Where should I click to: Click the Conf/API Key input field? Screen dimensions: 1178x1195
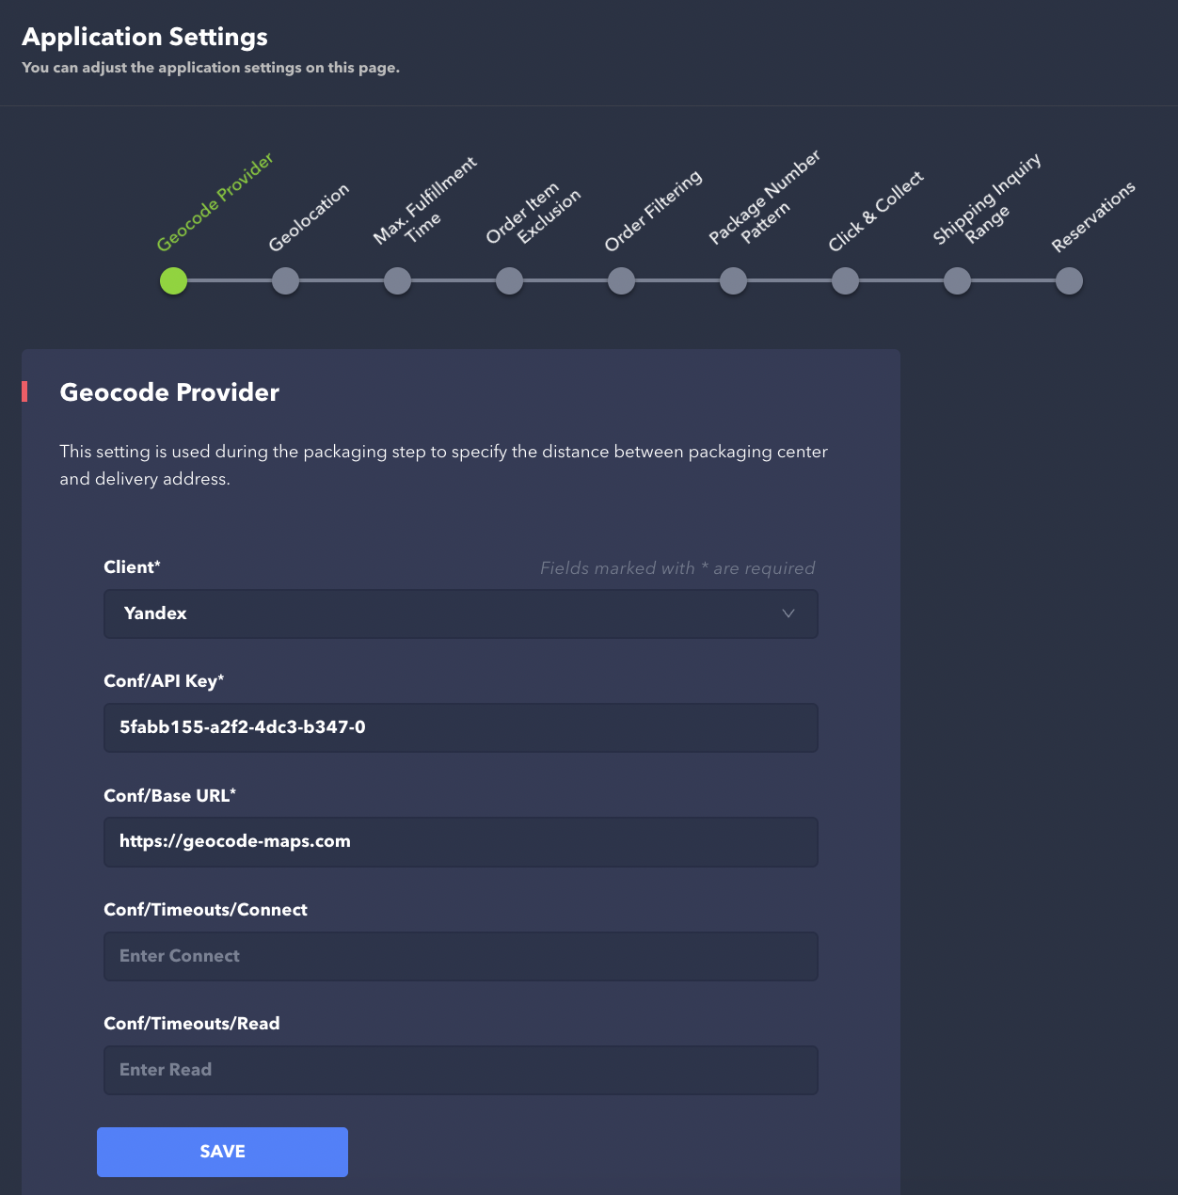[460, 727]
